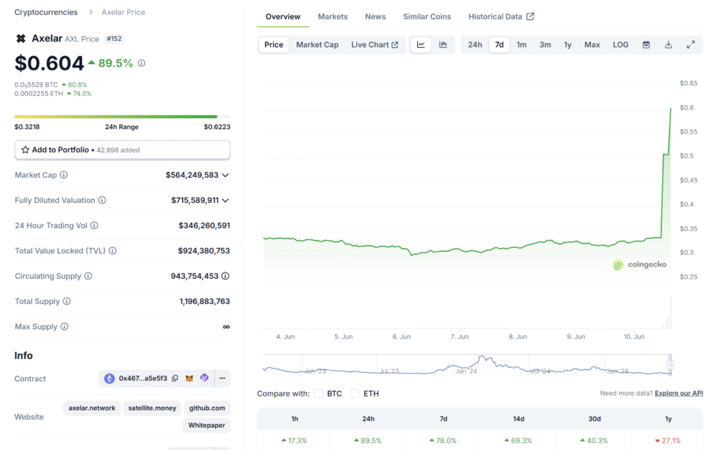Select the Max time range
Screen dimensions: 713x450
coord(592,45)
